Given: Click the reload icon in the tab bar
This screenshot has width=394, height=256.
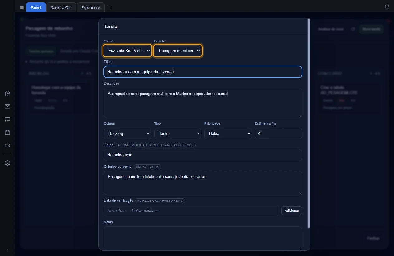Looking at the screenshot, I should point(387,7).
